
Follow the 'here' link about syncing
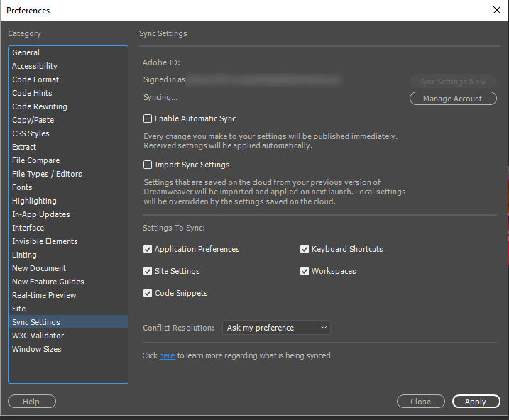(x=167, y=355)
